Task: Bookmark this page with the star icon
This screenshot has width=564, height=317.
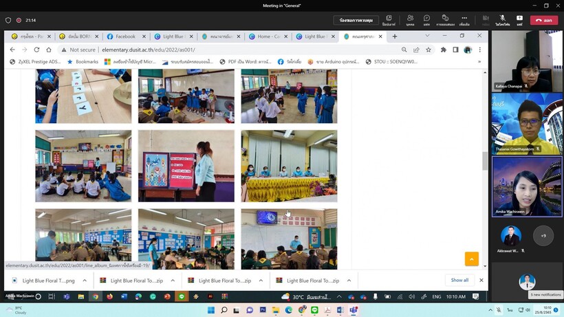Action: [429, 50]
